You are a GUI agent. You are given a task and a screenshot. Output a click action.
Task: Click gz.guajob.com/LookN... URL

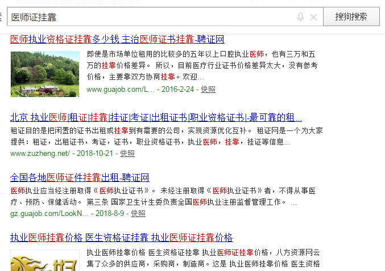point(49,214)
